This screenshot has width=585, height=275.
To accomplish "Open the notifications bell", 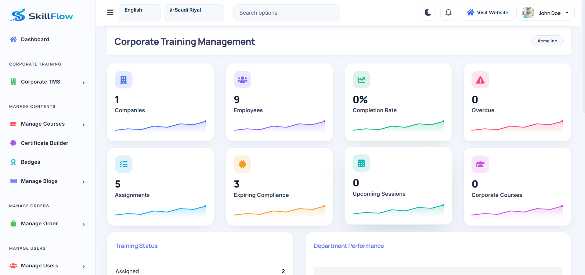I will click(x=448, y=12).
